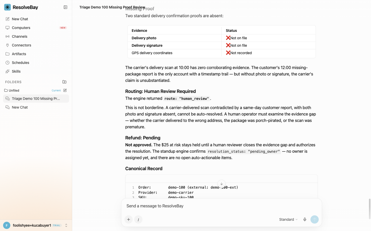
Task: Click the ResolveBay logo icon
Action: coord(7,7)
